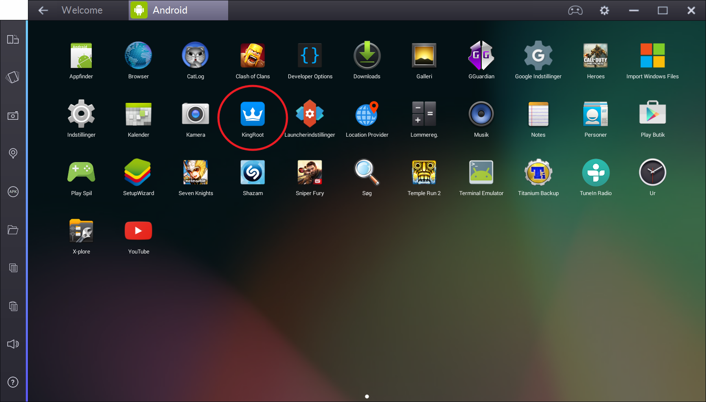Go back with the arrow button
The height and width of the screenshot is (402, 706).
point(43,10)
